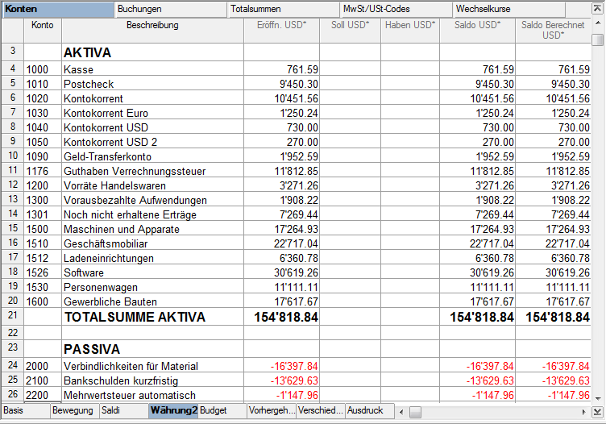This screenshot has height=424, width=606.
Task: Click the vertical scrollbar thumb
Action: (x=597, y=39)
